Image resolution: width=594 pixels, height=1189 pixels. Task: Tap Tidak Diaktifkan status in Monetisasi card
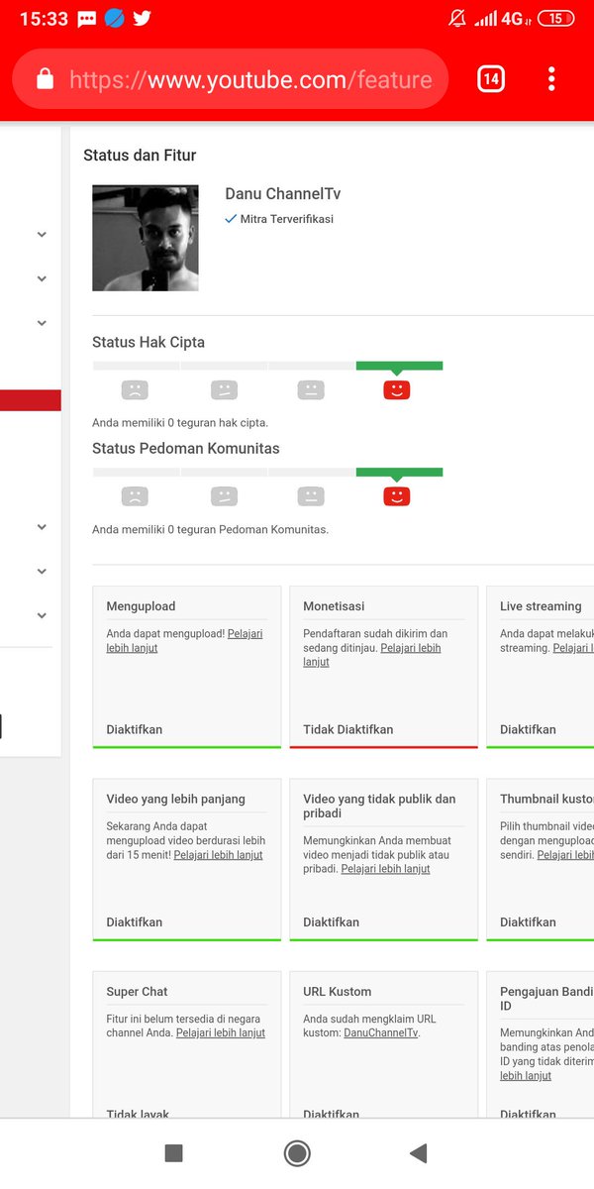click(x=347, y=729)
